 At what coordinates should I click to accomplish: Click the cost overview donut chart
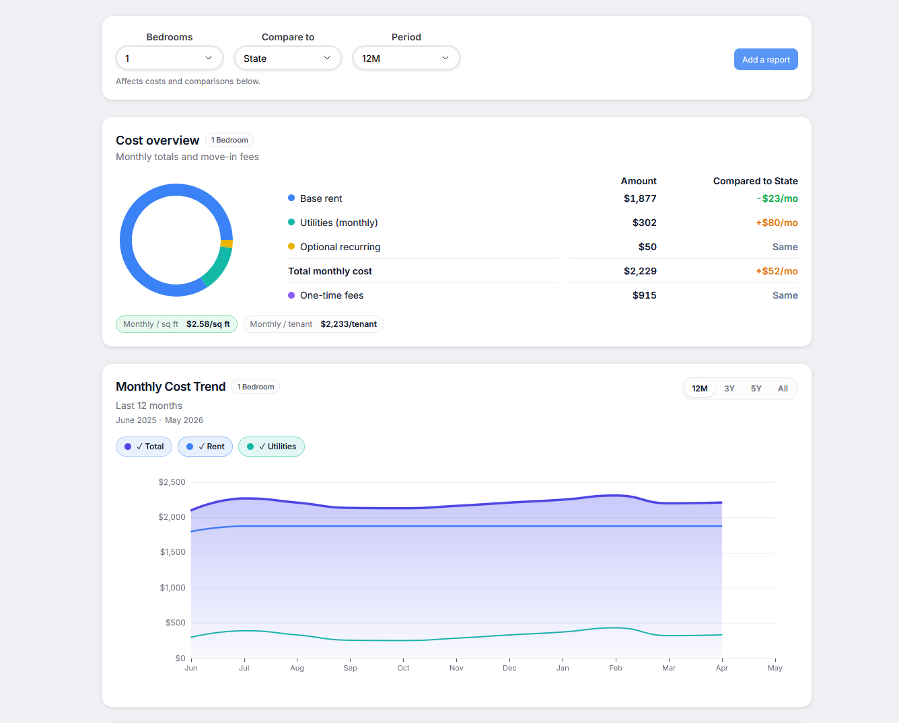coord(176,240)
